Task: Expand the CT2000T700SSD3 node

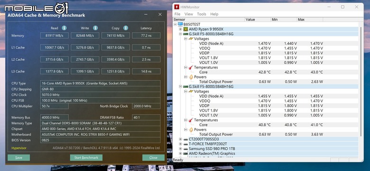Action: (180, 139)
